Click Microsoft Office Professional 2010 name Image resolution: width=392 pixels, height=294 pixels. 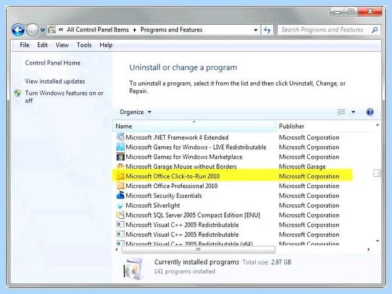click(x=171, y=186)
